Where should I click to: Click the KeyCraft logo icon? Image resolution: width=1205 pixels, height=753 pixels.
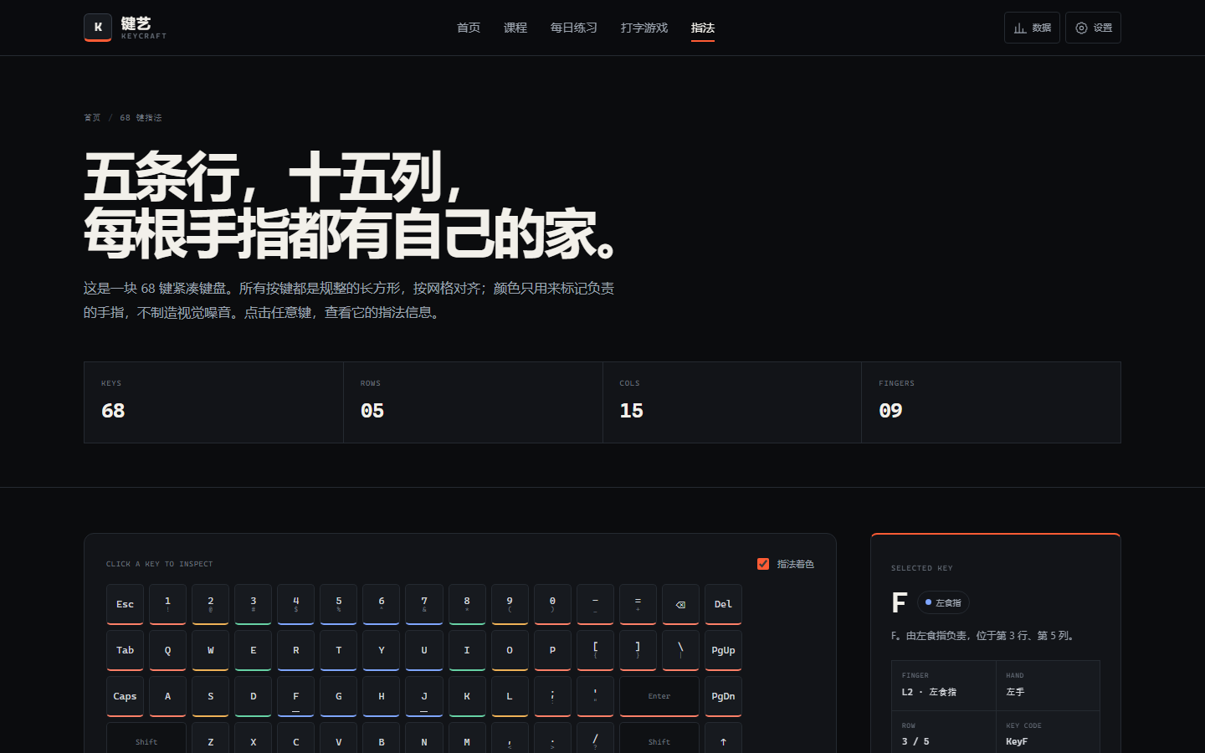coord(98,28)
